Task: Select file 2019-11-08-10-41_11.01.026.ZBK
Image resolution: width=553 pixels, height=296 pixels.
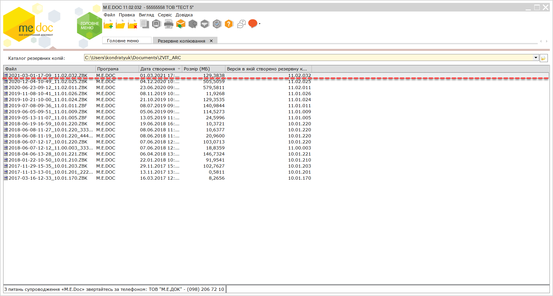Action: point(48,94)
